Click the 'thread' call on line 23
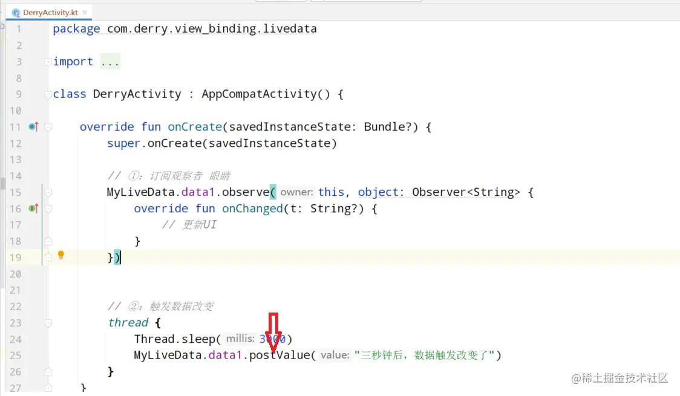The image size is (680, 396). point(128,323)
